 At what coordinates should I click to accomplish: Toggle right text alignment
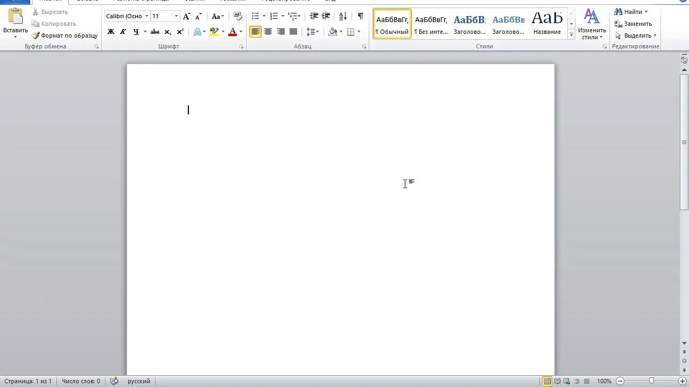click(280, 32)
